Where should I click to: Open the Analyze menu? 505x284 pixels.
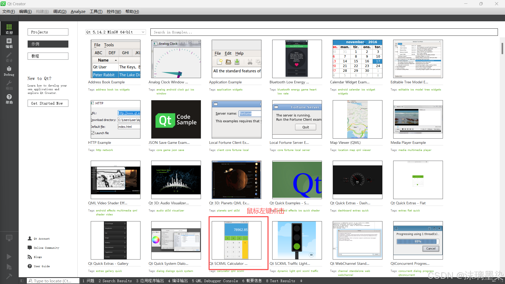[x=78, y=11]
